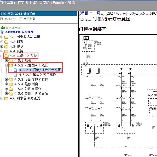Click the F3DA Fuse 20 A label

(x=90, y=47)
